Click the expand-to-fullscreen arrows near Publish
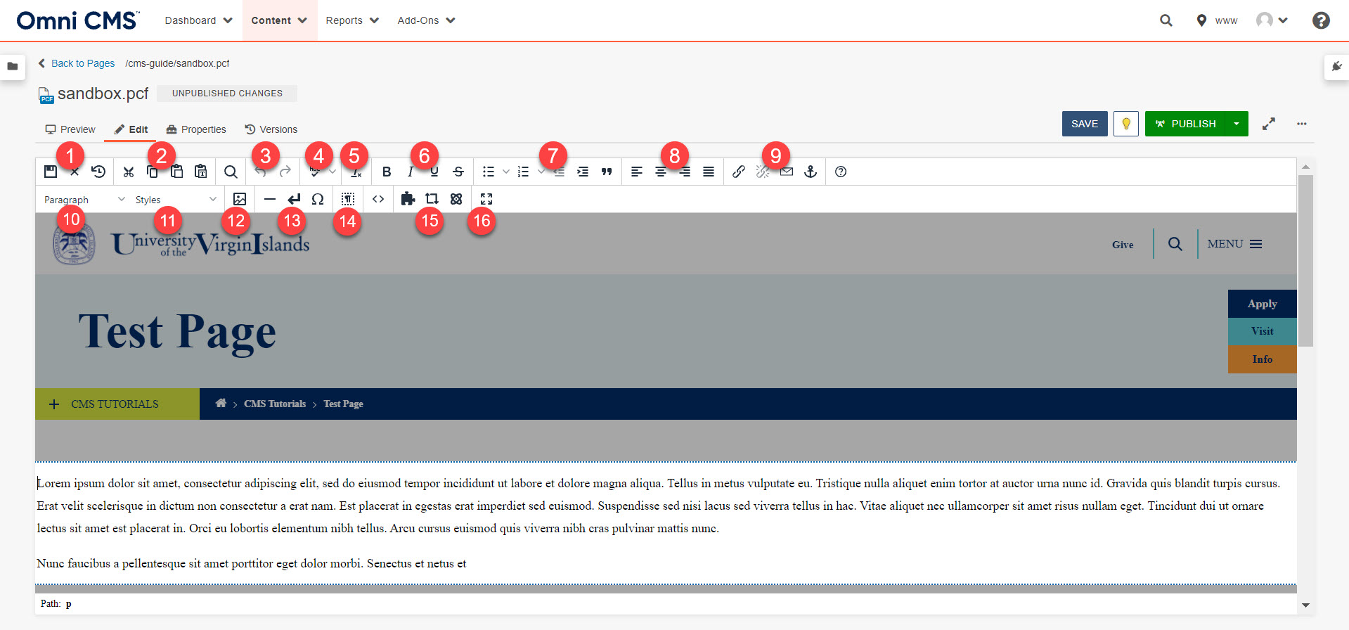This screenshot has height=630, width=1349. tap(1269, 124)
